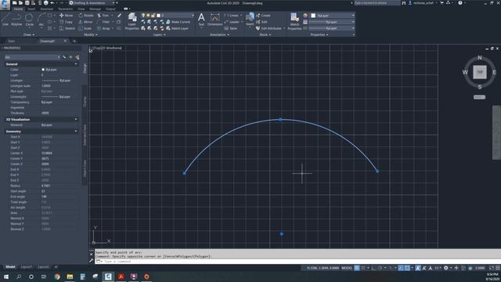Switch to the Insert ribbon tab
Screen dimensions: 501x282
(31, 9)
